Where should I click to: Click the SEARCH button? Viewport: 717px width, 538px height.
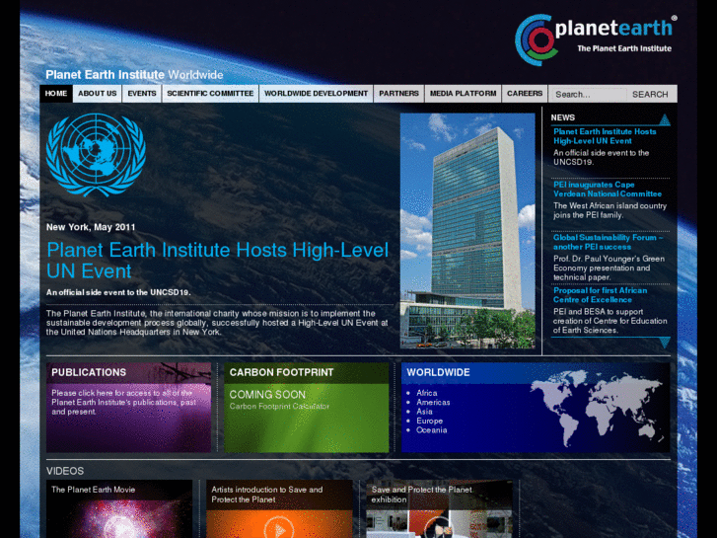[x=650, y=95]
